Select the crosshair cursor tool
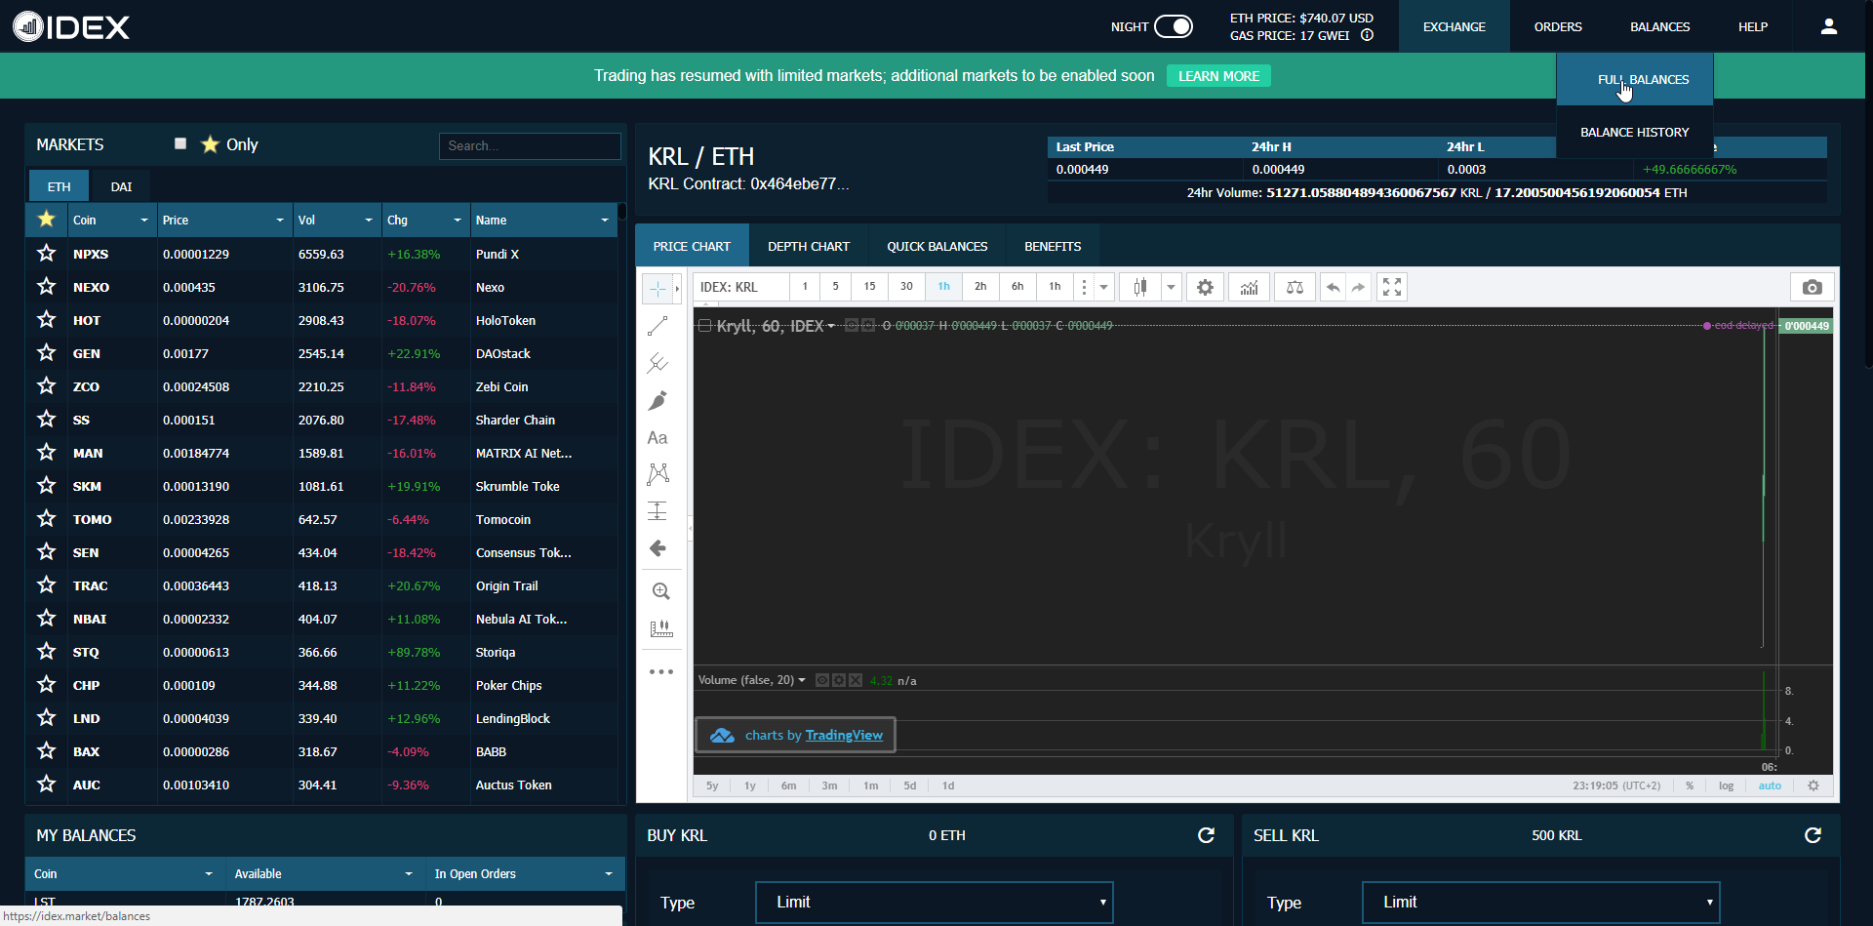 pos(658,289)
